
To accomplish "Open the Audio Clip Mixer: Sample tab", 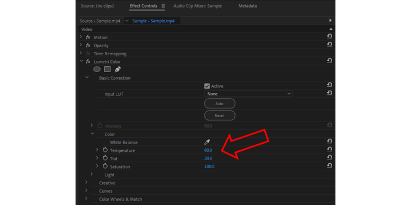I will 198,6.
